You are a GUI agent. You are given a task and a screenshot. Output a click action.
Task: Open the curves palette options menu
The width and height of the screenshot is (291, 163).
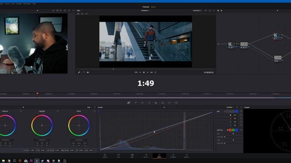tap(241, 107)
